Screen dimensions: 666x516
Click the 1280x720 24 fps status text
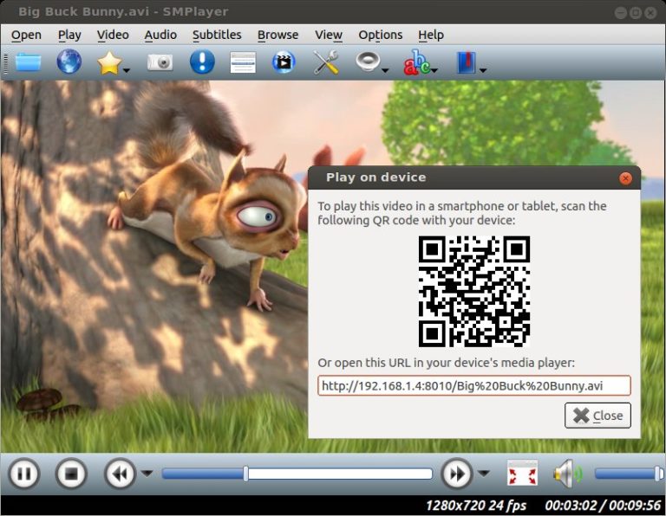pyautogui.click(x=476, y=506)
